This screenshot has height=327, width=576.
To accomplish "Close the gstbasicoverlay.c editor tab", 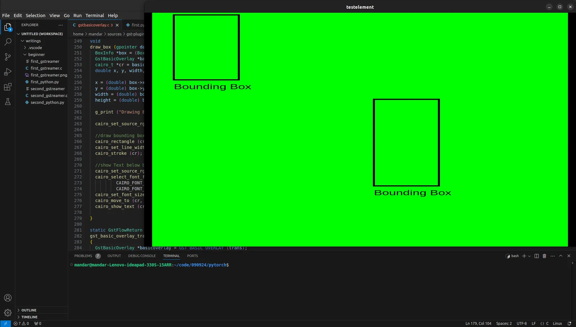I will [117, 25].
